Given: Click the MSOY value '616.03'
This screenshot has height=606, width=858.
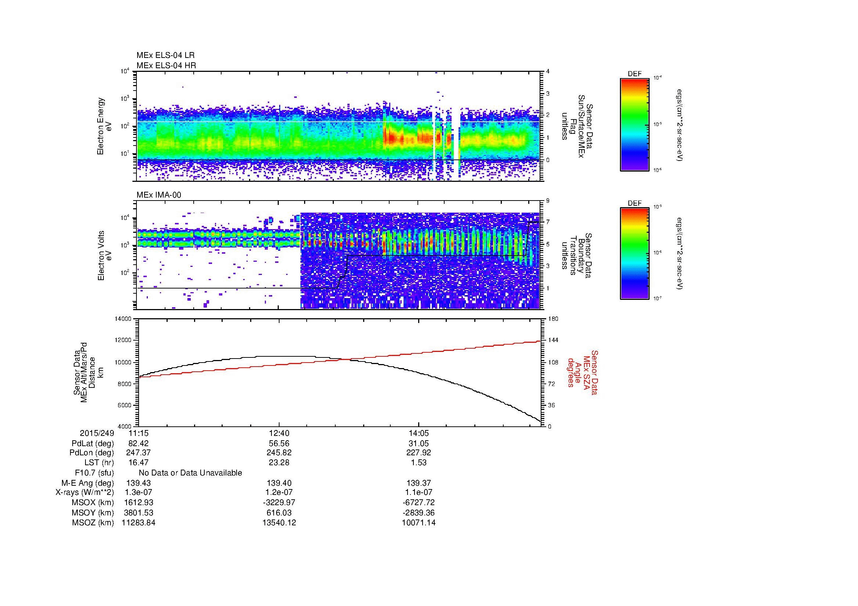Looking at the screenshot, I should (x=279, y=513).
